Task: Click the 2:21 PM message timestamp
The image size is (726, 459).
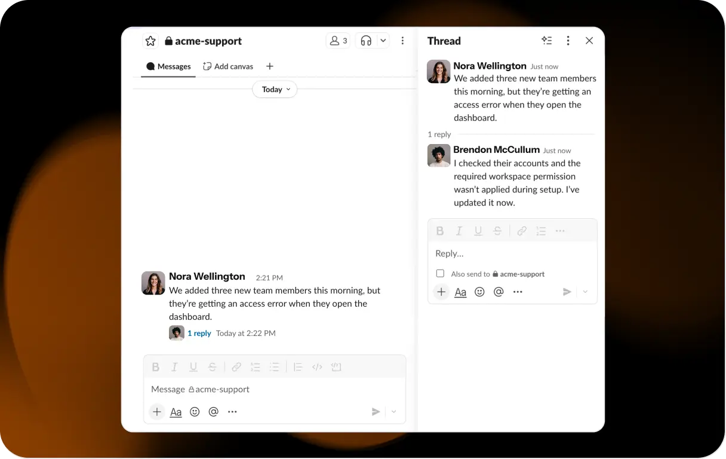Action: [x=269, y=278]
